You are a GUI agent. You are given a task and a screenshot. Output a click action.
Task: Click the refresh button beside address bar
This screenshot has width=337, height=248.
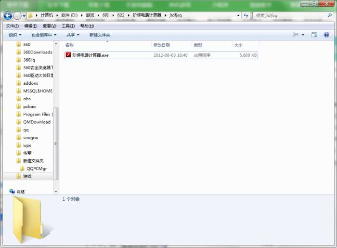point(246,15)
